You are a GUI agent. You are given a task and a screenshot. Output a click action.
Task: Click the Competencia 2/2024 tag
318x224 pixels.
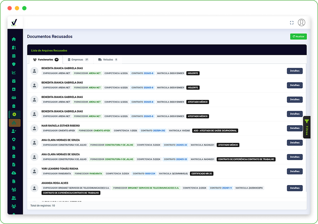194,188
